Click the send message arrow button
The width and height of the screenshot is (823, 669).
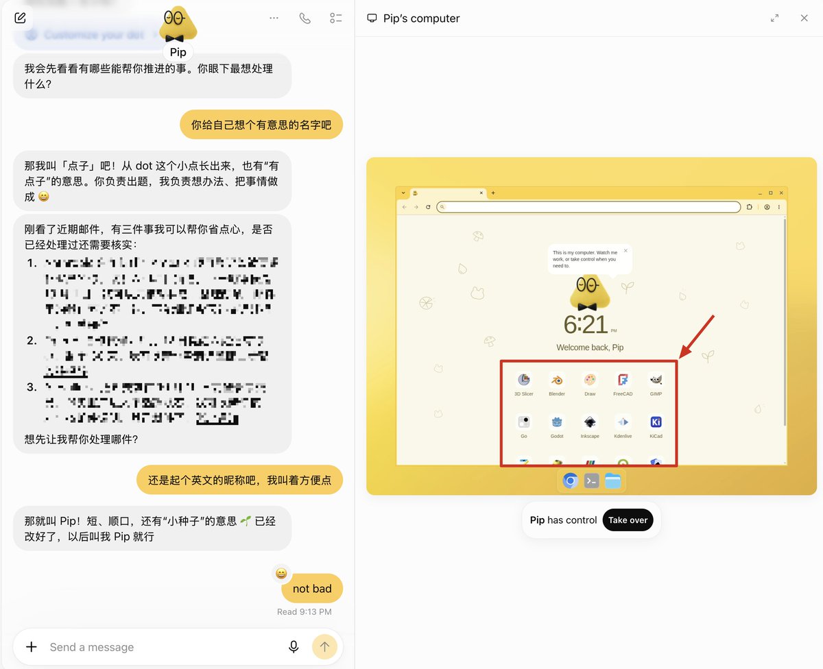pyautogui.click(x=324, y=647)
